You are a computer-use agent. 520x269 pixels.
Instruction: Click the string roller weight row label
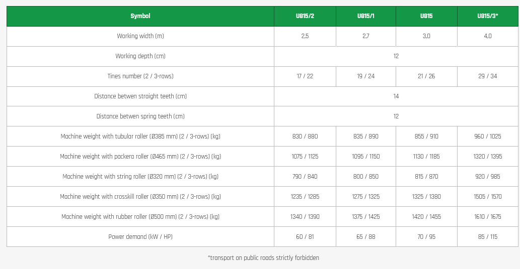[x=140, y=177]
